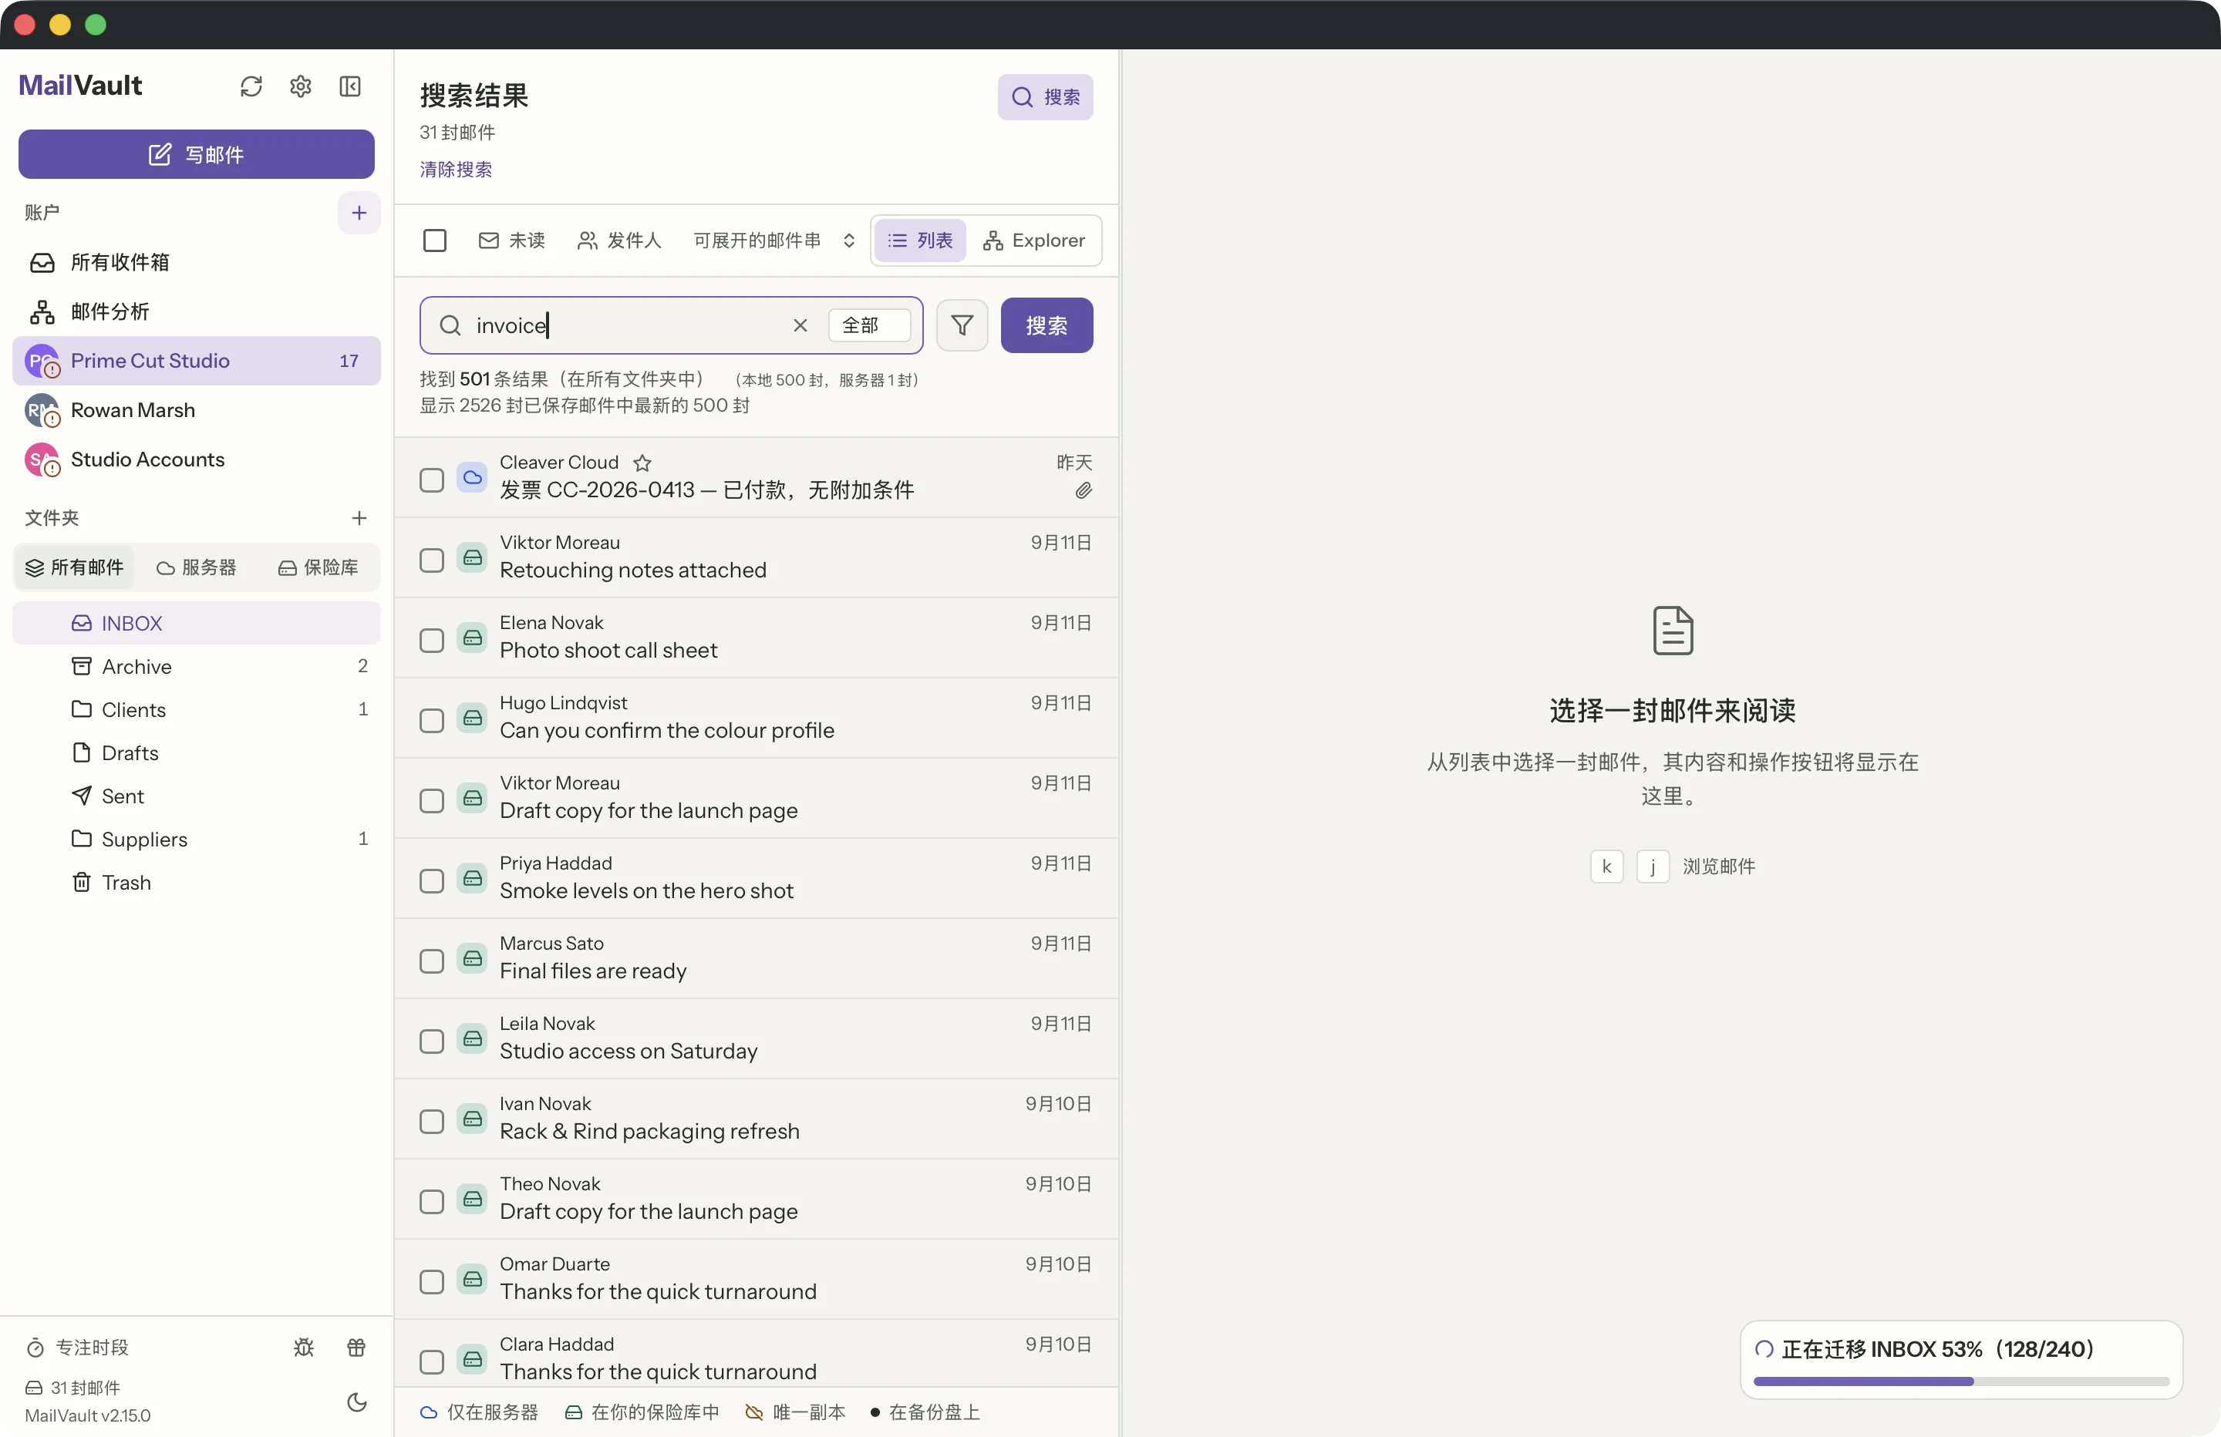Open the filter funnel icon

pyautogui.click(x=962, y=325)
